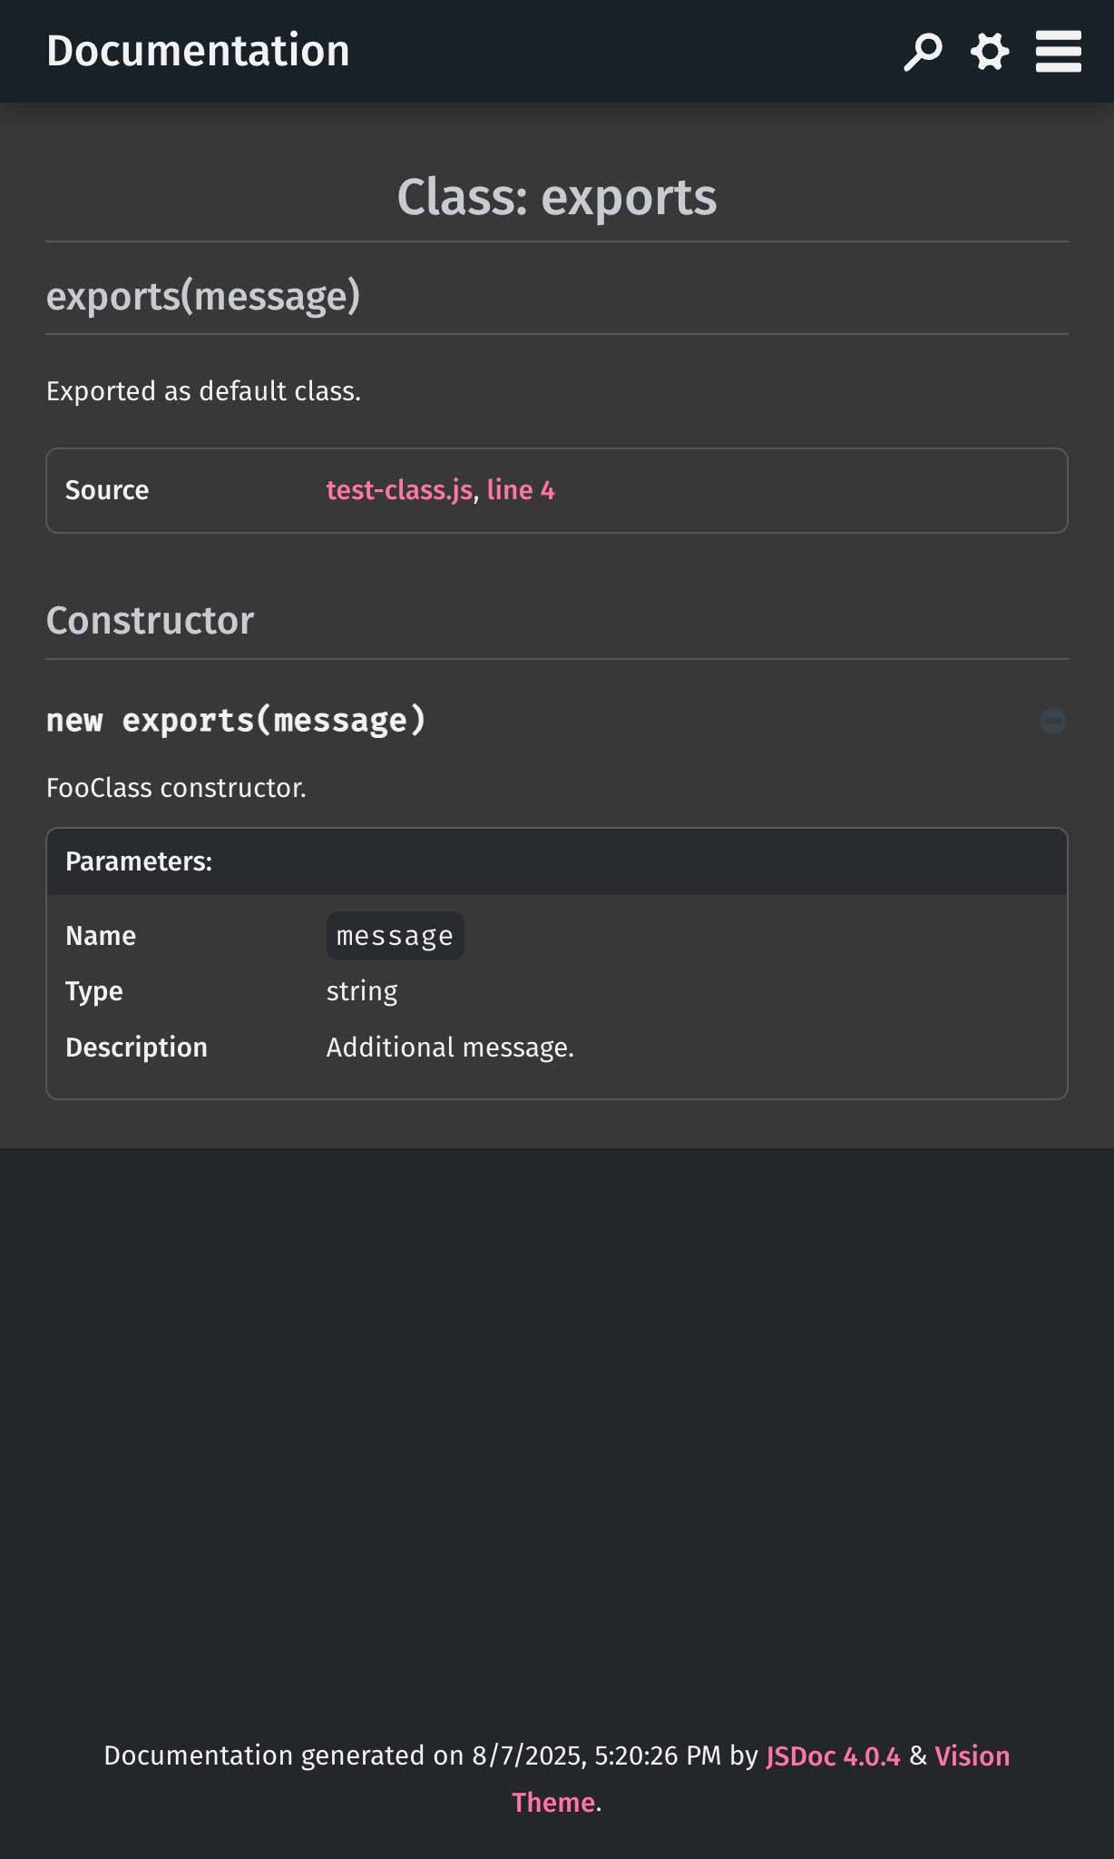Open the test-class.js source link

click(399, 490)
